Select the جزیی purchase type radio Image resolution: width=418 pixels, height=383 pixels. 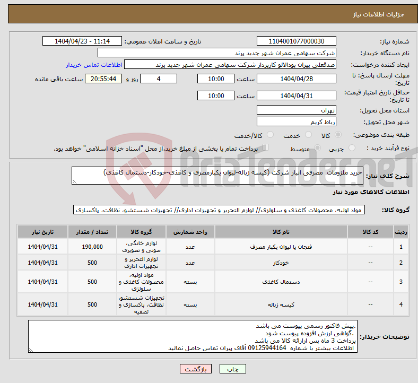[352, 148]
